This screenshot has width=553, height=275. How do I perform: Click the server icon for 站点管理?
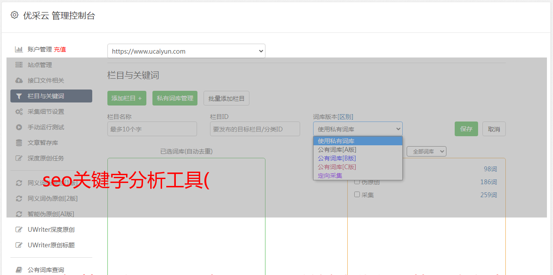coord(19,65)
